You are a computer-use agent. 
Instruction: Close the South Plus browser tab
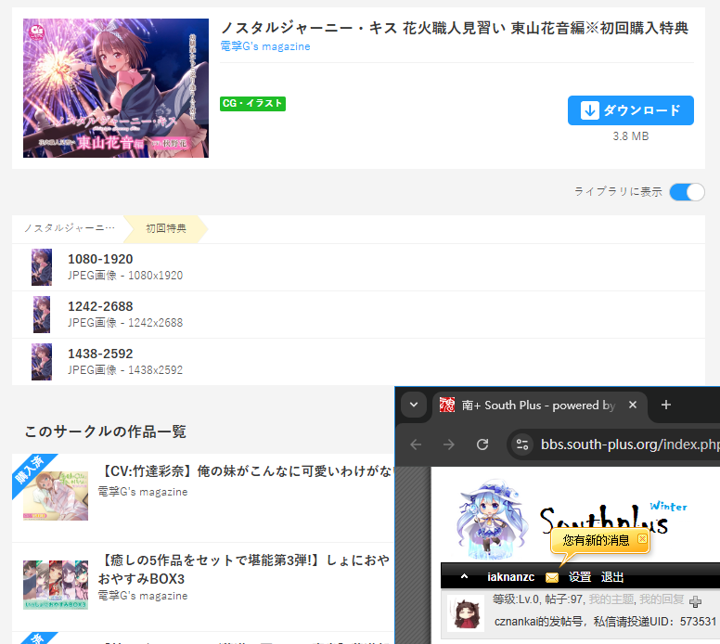pyautogui.click(x=633, y=405)
